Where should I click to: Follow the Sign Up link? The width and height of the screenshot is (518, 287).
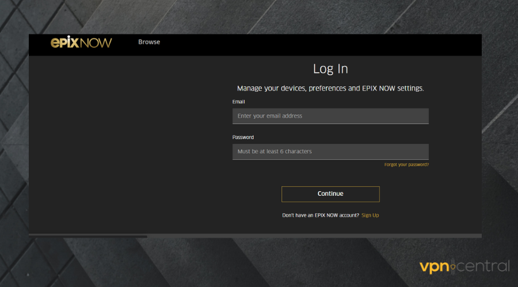click(370, 215)
